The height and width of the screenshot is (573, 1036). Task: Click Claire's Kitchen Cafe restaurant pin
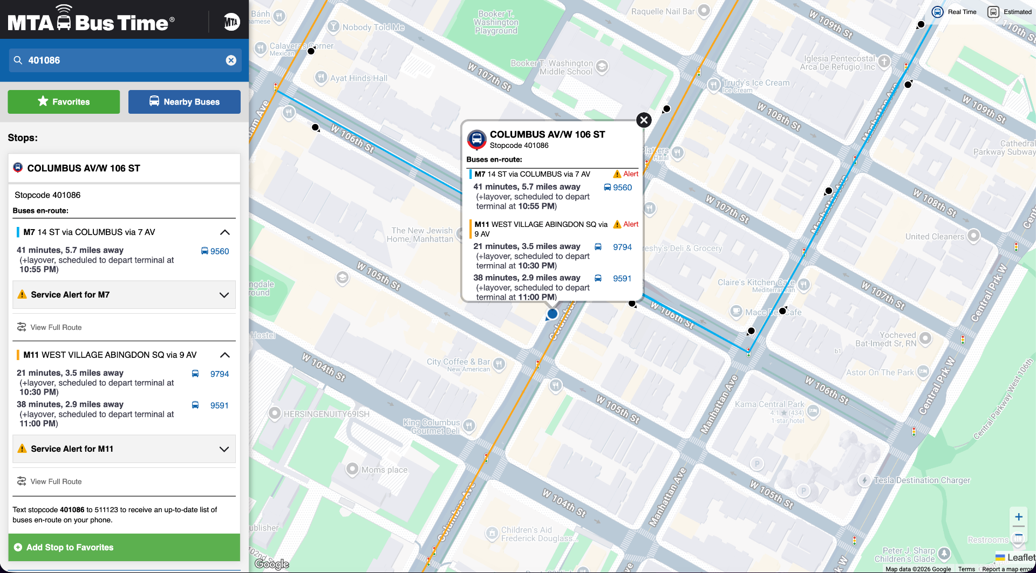click(x=804, y=284)
